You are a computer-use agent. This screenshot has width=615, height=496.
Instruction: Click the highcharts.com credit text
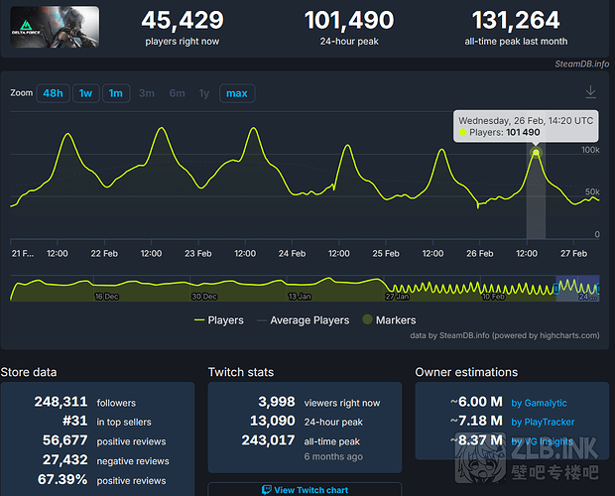point(568,335)
